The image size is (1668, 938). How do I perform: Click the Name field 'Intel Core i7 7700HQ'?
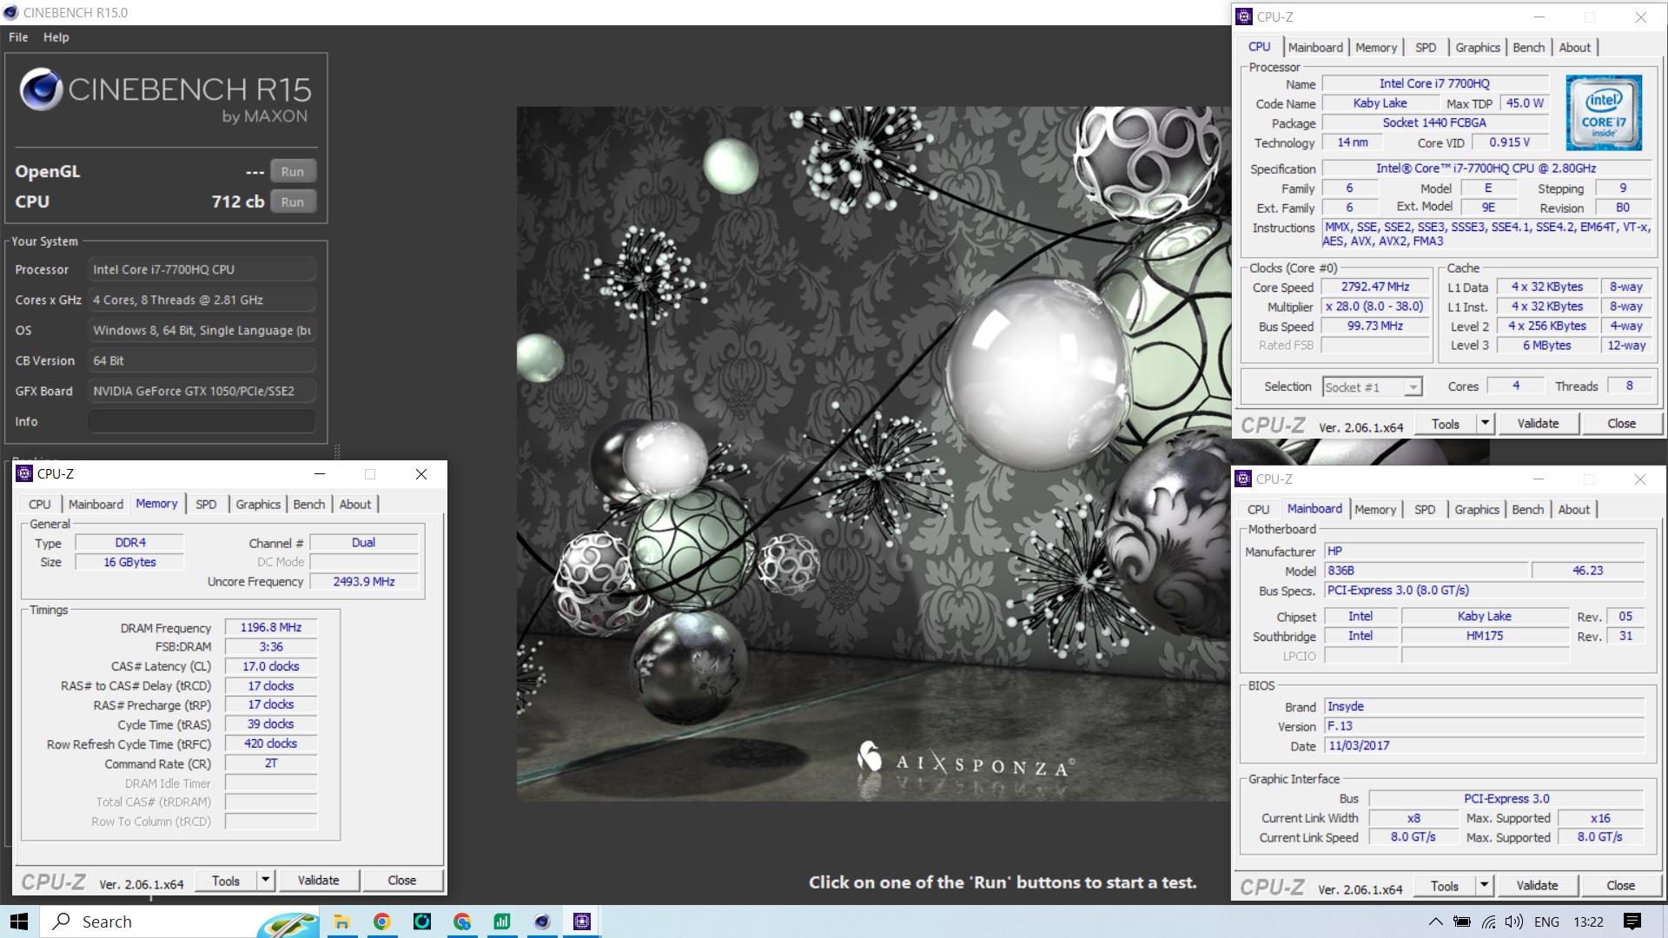(x=1434, y=83)
